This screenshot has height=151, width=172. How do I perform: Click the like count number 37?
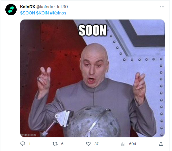click(96, 144)
